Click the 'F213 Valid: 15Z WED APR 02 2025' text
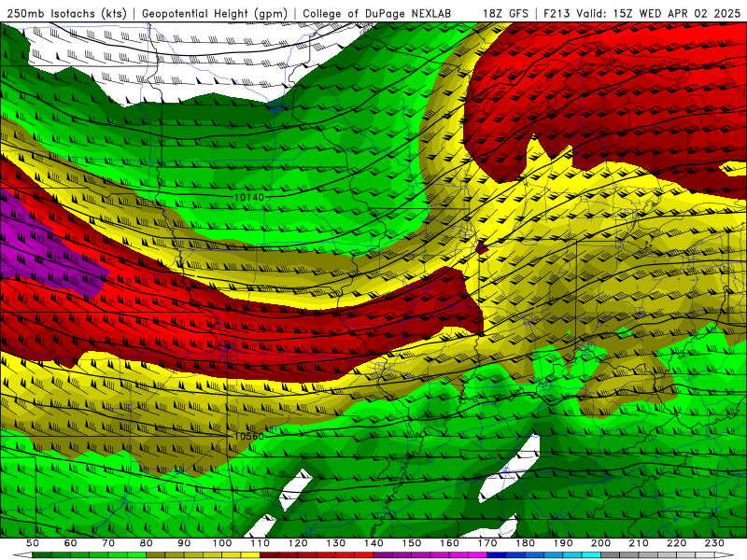 [x=641, y=13]
